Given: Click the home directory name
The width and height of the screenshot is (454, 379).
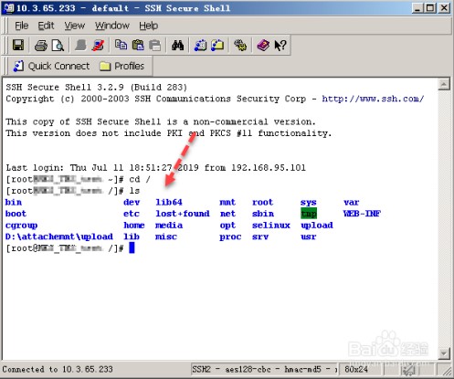Looking at the screenshot, I should click(x=134, y=226).
